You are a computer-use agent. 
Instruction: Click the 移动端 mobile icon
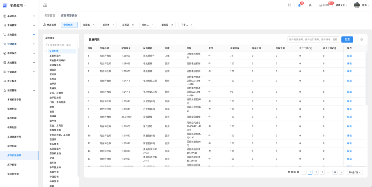click(321, 5)
